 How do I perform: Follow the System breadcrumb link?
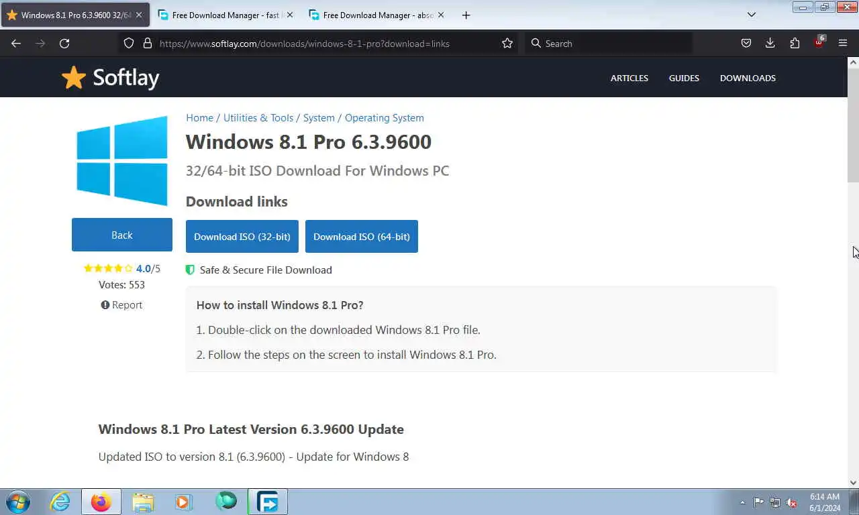tap(319, 118)
